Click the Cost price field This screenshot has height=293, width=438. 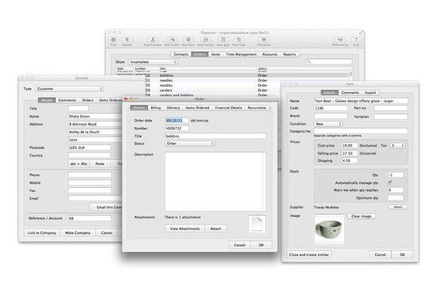pyautogui.click(x=350, y=146)
